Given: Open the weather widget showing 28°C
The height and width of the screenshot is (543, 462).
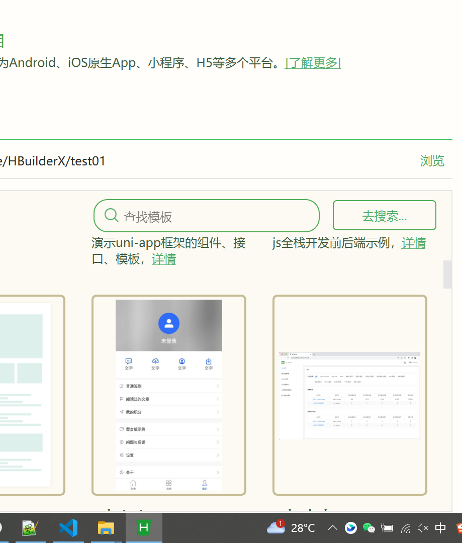Looking at the screenshot, I should pos(291,528).
